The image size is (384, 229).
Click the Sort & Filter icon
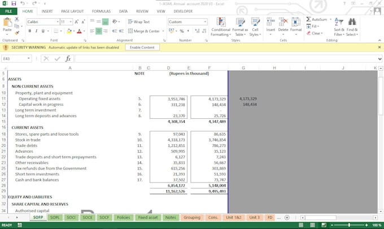(x=339, y=22)
